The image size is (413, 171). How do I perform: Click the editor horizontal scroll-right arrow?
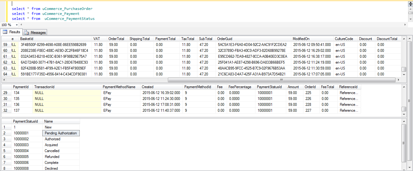tap(405, 25)
